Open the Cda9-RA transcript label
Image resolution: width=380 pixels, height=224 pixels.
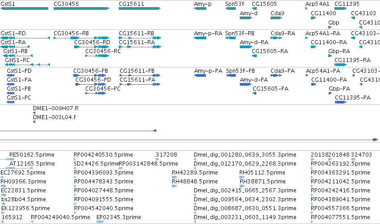pos(283,33)
